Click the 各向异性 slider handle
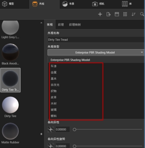This screenshot has width=145, height=148. 74,129
